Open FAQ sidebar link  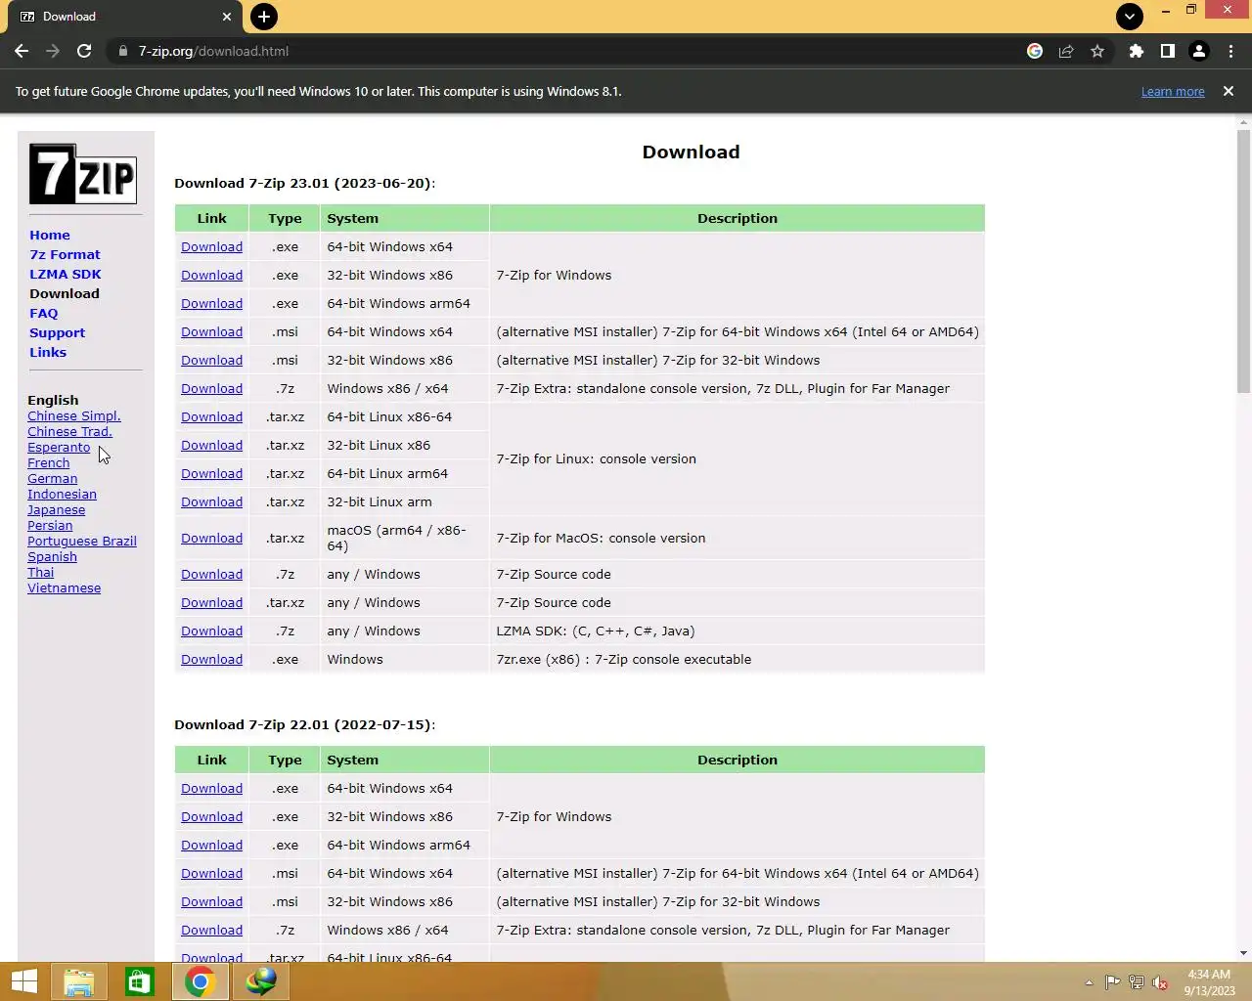[44, 313]
